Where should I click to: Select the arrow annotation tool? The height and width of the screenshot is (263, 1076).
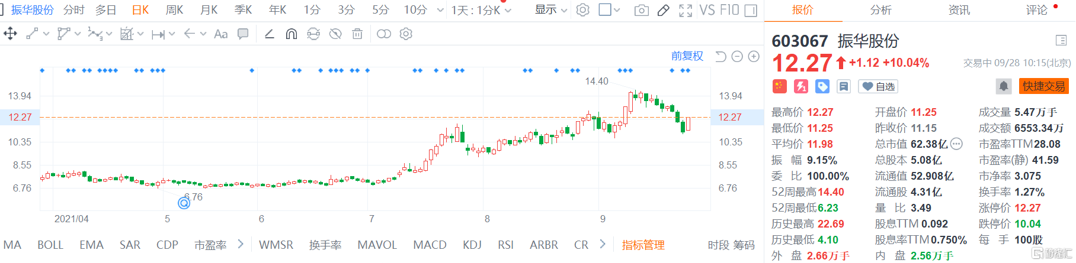click(189, 34)
